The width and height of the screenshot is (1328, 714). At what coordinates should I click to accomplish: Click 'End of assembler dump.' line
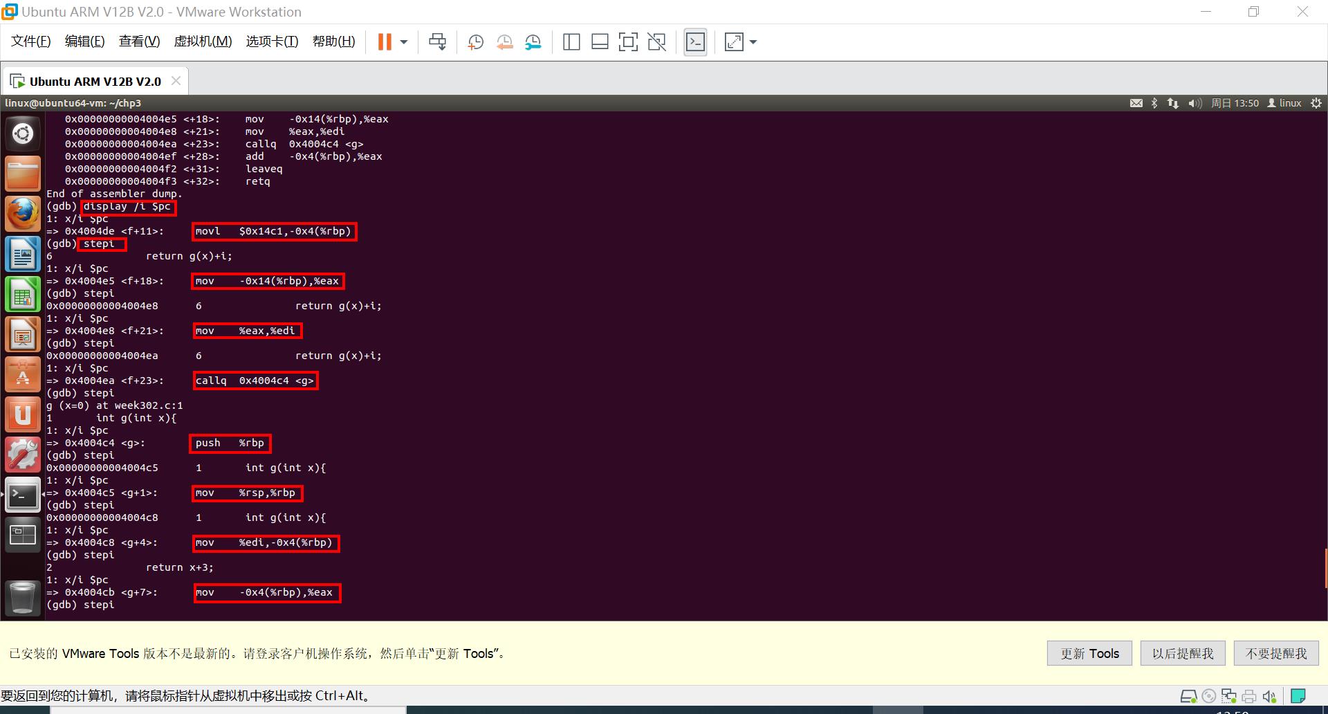(x=115, y=194)
